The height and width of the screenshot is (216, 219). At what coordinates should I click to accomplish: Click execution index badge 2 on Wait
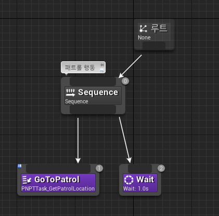(161, 168)
